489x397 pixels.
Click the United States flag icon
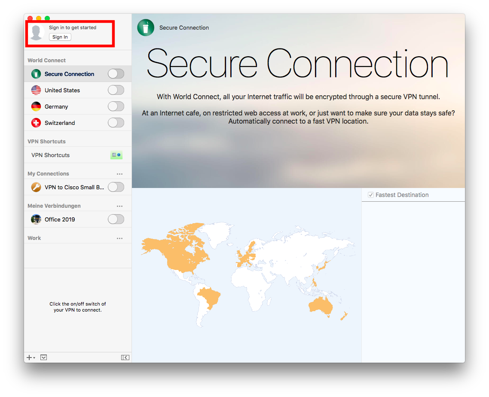[36, 90]
